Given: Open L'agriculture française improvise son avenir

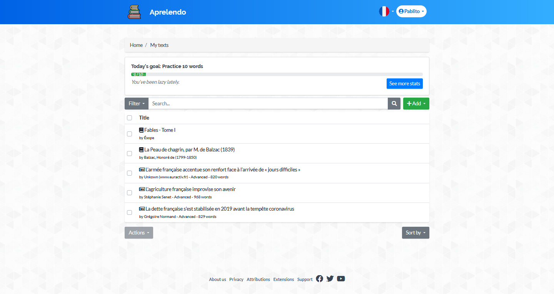Looking at the screenshot, I should coord(191,189).
